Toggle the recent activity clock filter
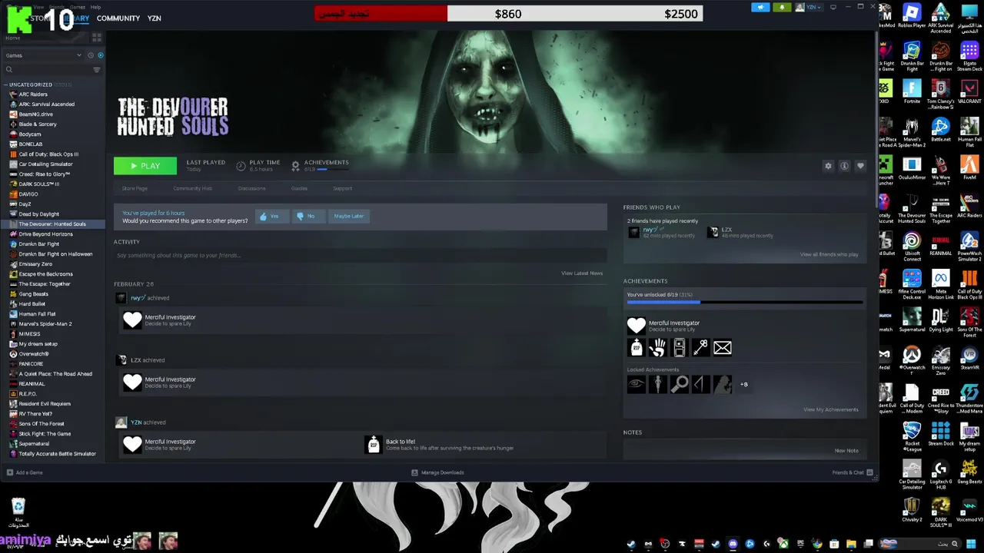The height and width of the screenshot is (553, 984). coord(90,55)
